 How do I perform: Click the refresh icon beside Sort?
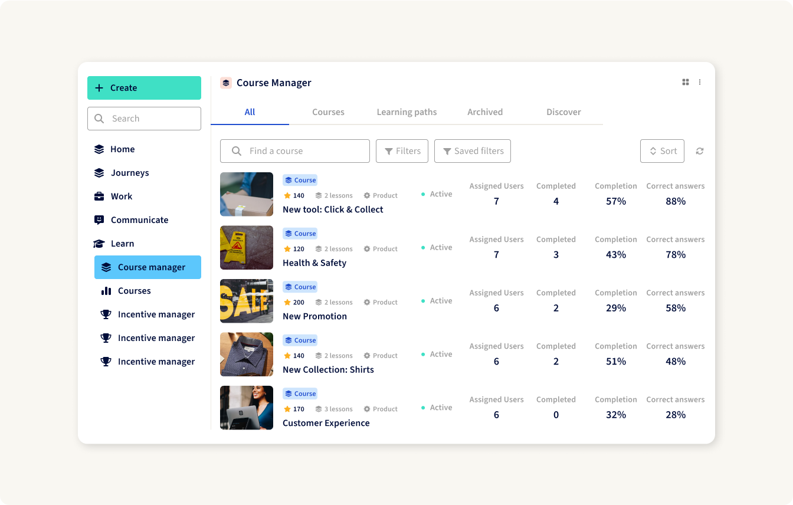tap(700, 151)
